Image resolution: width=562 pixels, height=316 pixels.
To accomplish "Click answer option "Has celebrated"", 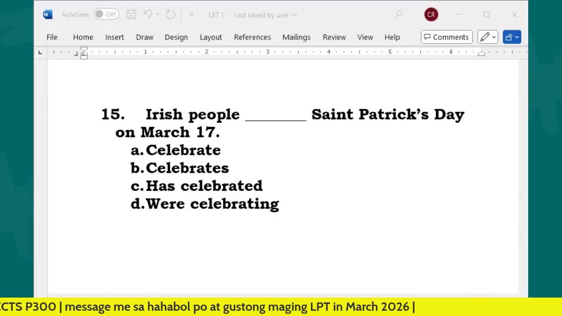I will [204, 186].
